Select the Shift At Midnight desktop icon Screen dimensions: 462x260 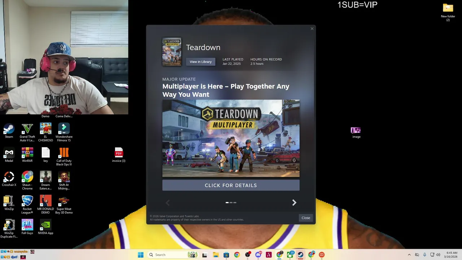[x=64, y=181]
